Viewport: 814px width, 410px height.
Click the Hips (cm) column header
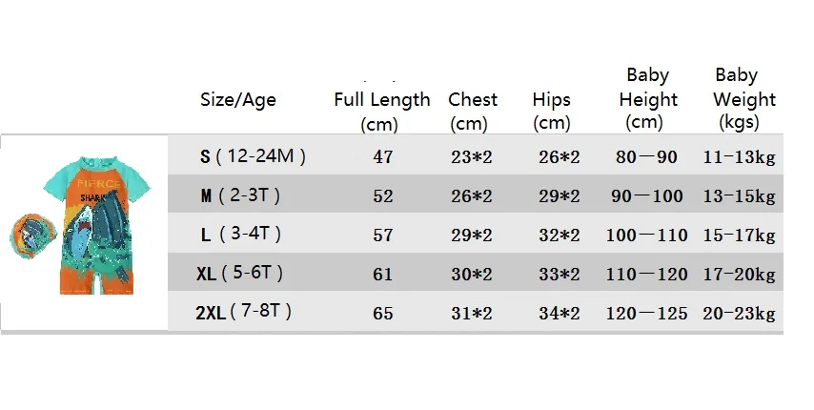click(x=552, y=111)
